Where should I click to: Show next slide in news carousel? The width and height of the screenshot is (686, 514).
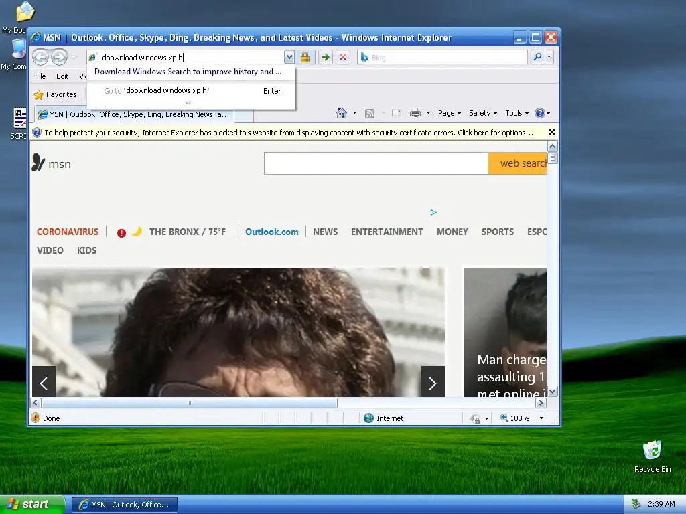coord(433,381)
